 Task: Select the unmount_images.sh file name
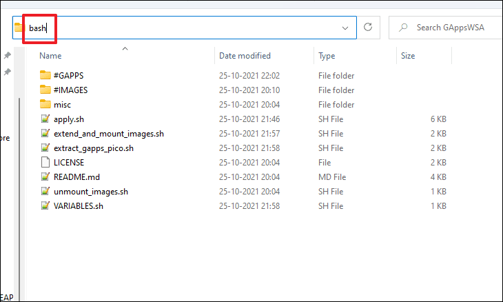91,192
